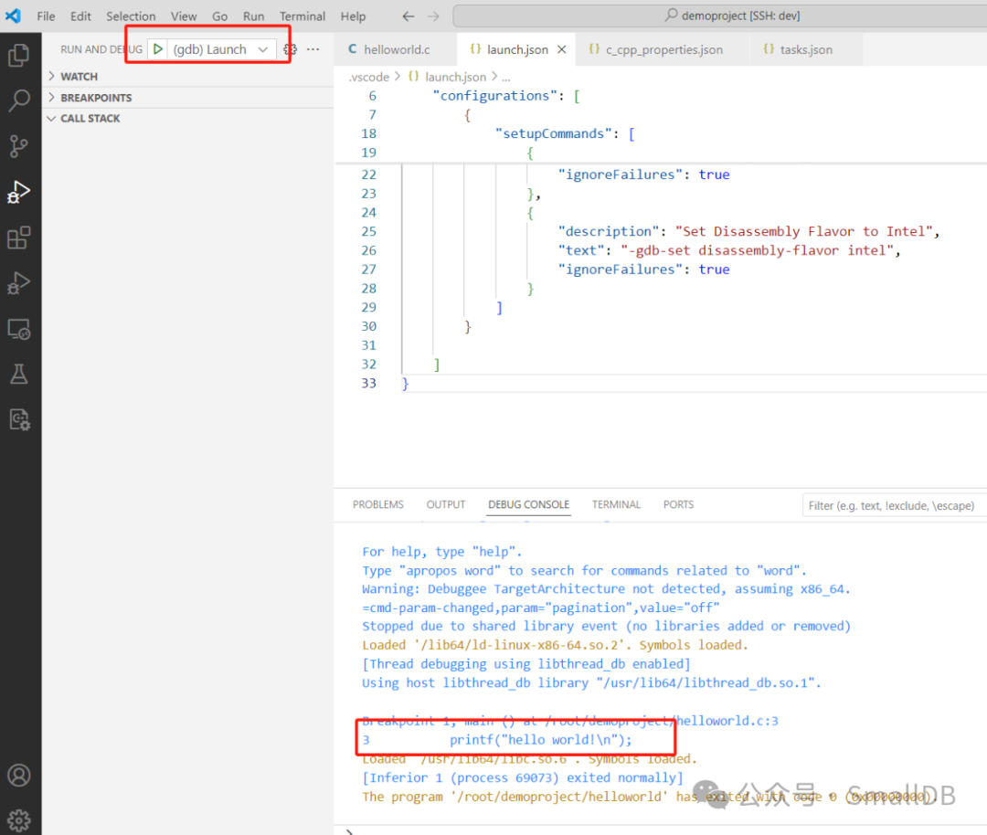The width and height of the screenshot is (987, 835).
Task: Click line number 33 in the gutter
Action: click(369, 383)
